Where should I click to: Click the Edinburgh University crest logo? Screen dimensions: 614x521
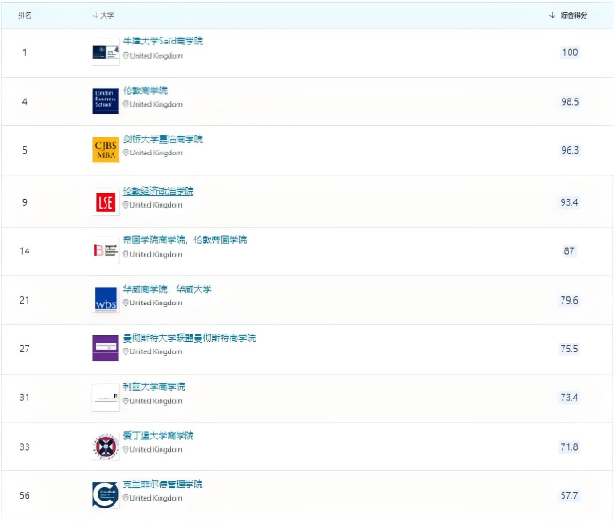(x=106, y=446)
